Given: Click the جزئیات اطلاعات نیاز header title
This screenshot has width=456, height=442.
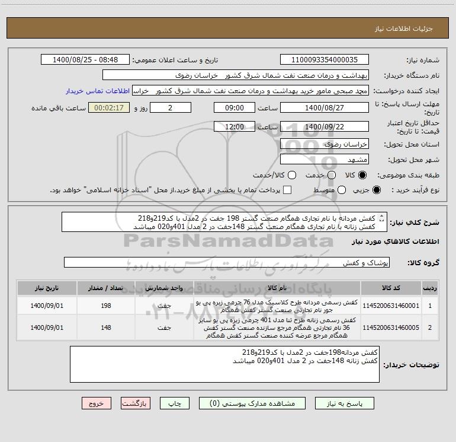Looking at the screenshot, I should [x=404, y=28].
